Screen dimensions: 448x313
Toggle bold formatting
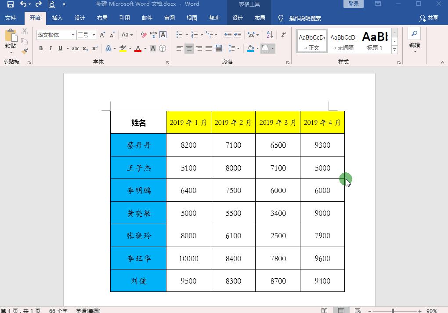41,48
